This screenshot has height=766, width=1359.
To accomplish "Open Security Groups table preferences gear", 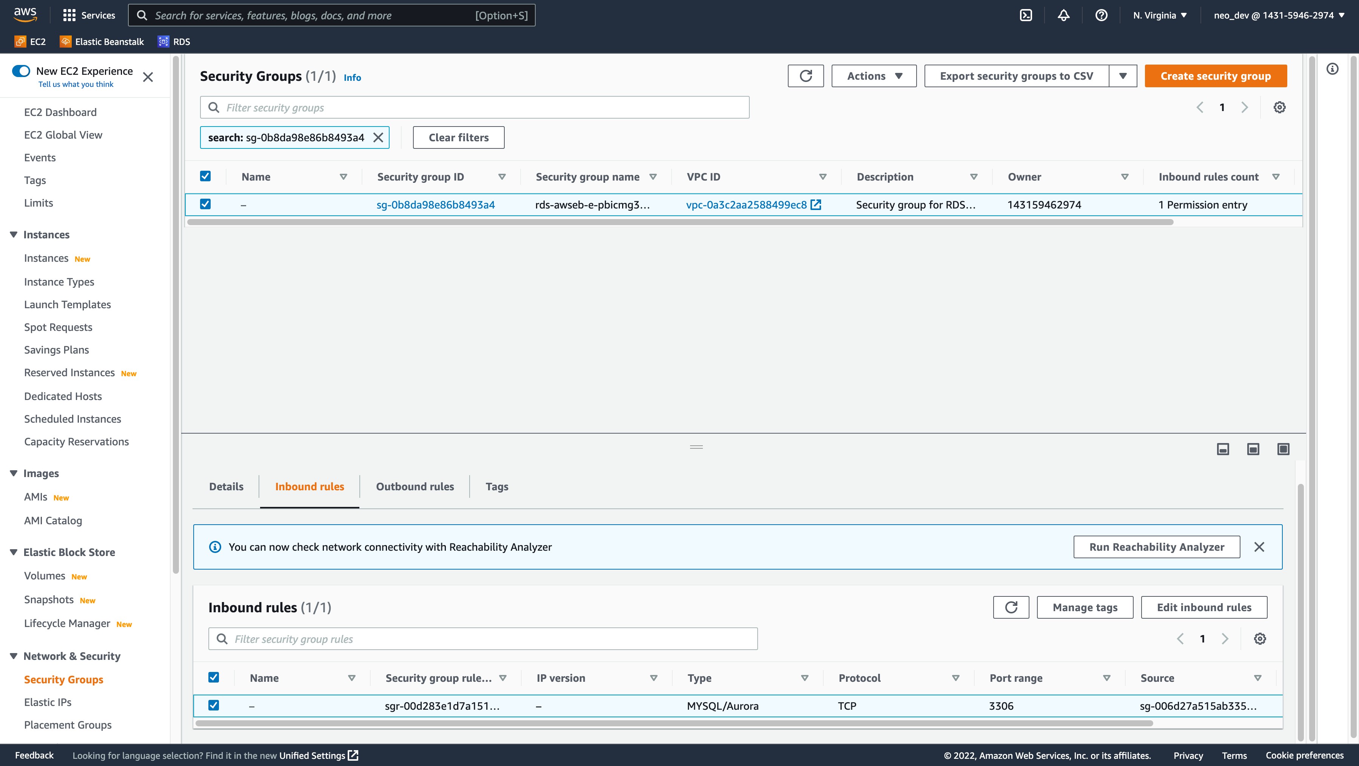I will tap(1279, 107).
